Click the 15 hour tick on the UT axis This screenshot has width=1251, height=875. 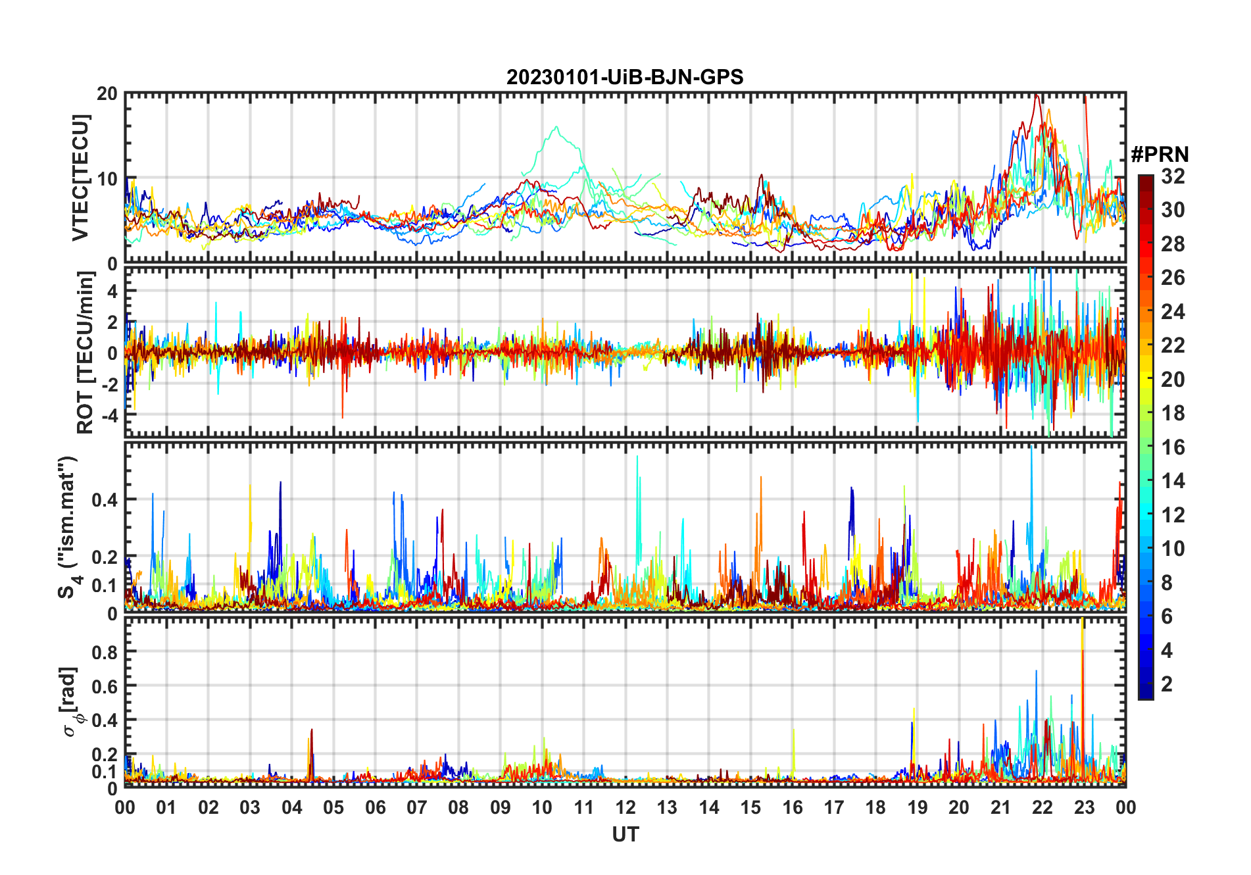[750, 807]
